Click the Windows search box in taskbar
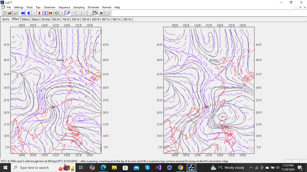307x172 pixels. (34, 168)
